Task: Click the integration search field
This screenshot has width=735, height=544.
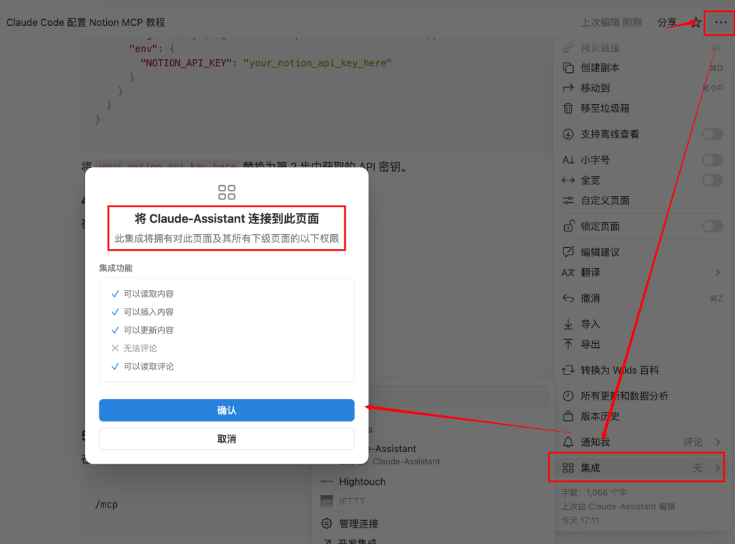Action: pos(459,396)
